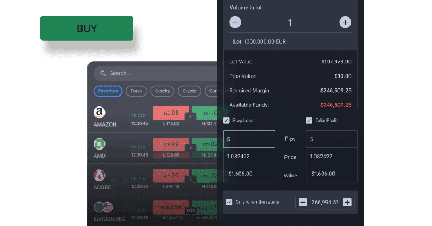Click the Adobe logo icon

point(99,175)
